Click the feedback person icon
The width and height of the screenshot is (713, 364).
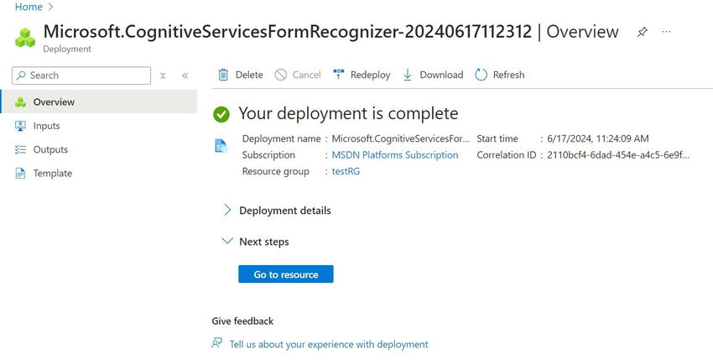click(x=217, y=344)
